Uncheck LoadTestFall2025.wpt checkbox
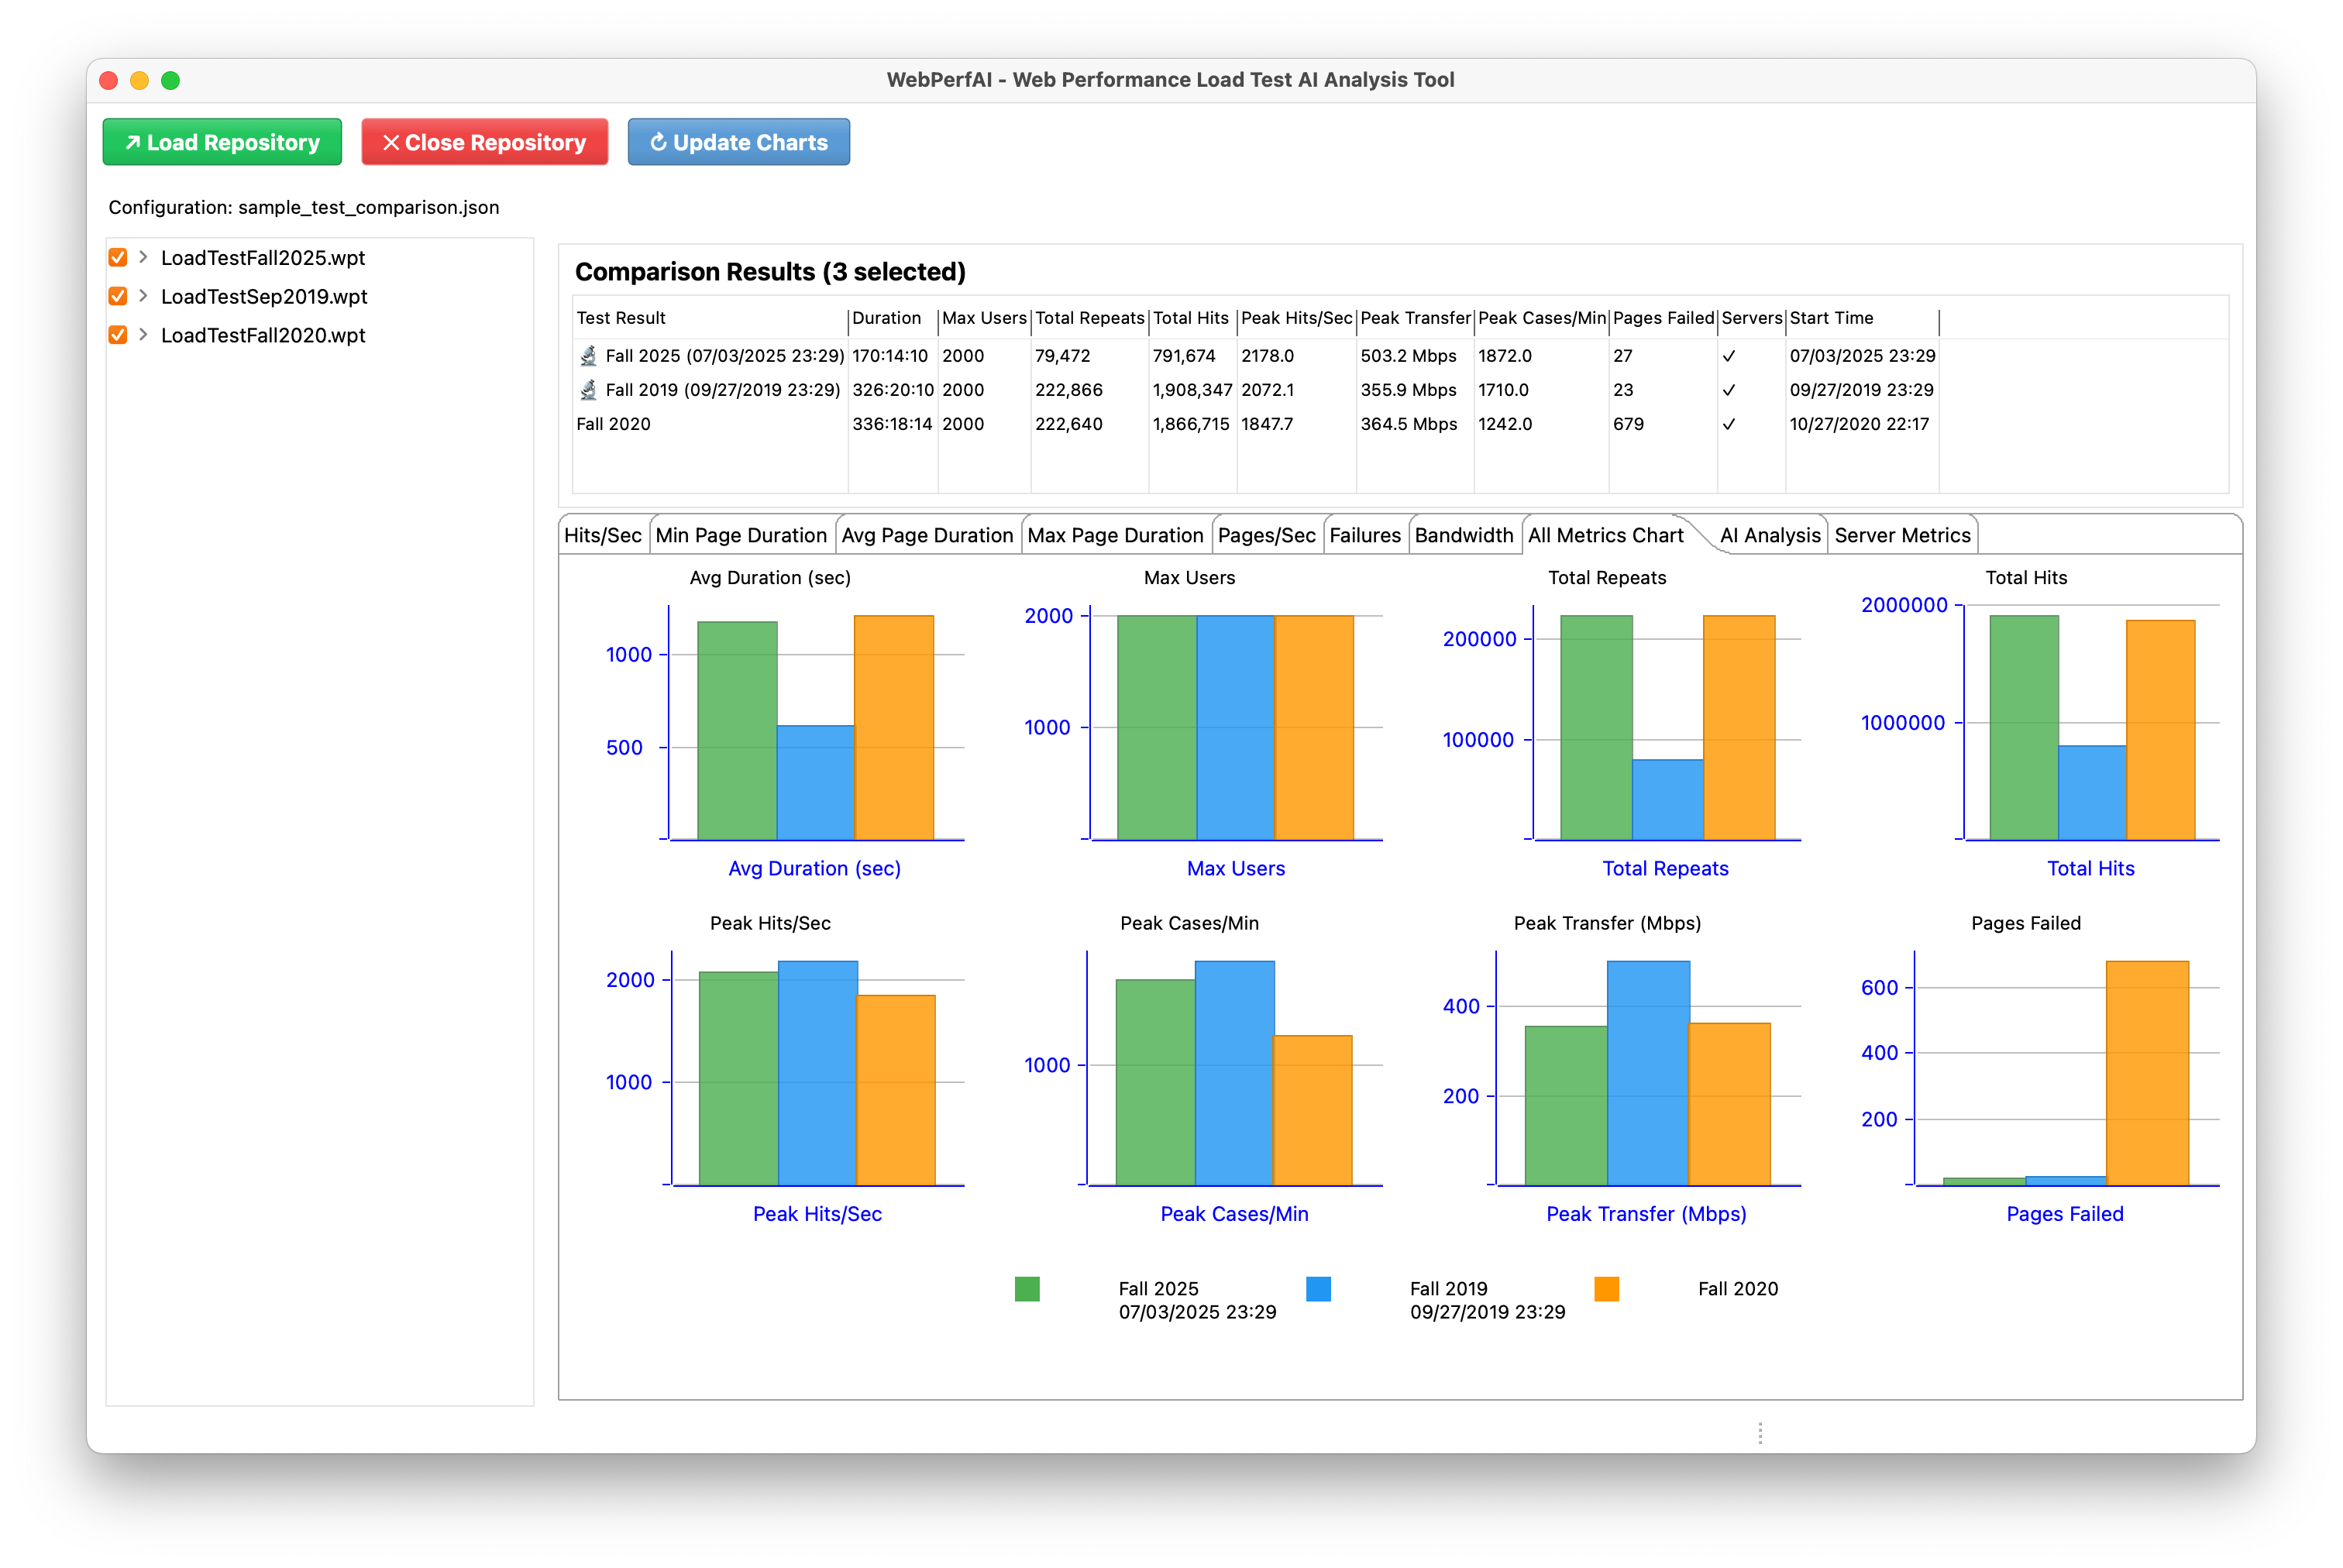 click(118, 258)
